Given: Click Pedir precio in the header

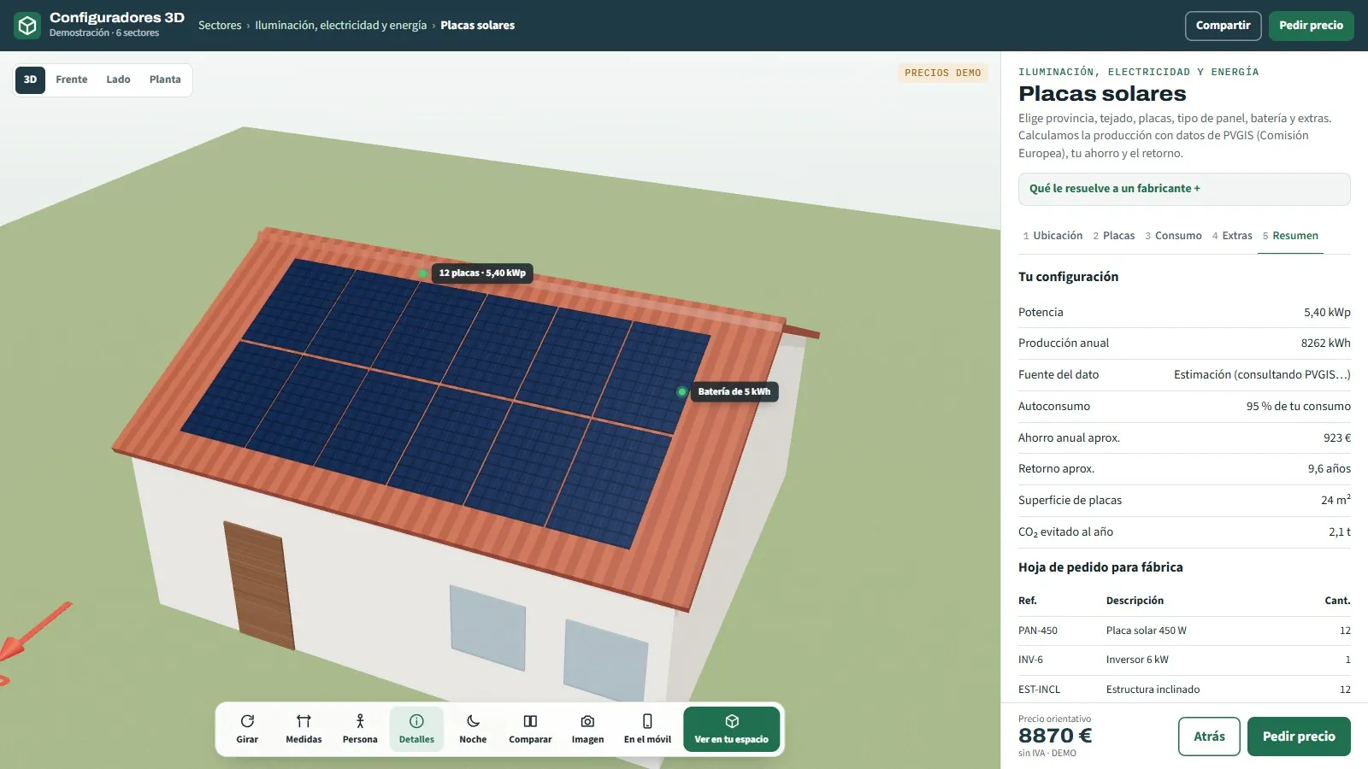Looking at the screenshot, I should (x=1311, y=26).
